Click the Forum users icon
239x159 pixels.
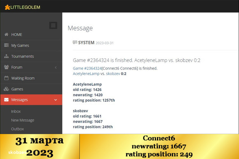click(6, 67)
